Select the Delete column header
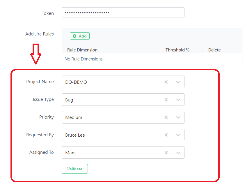The image size is (252, 184). 214,50
